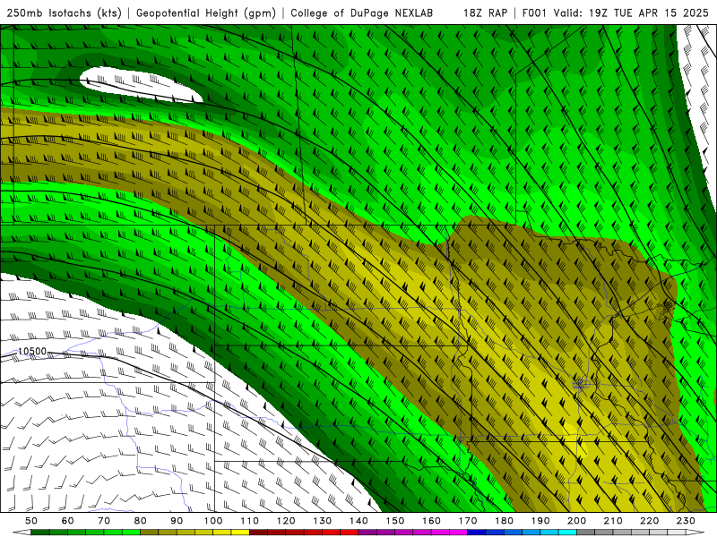Click the 70 knot legend label
717x537 pixels.
tap(104, 521)
